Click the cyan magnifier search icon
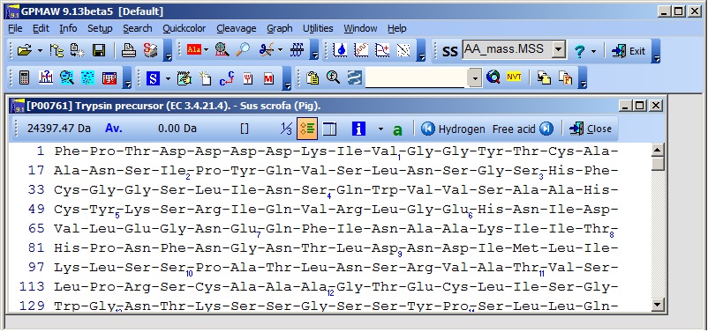The height and width of the screenshot is (332, 708). 67,77
